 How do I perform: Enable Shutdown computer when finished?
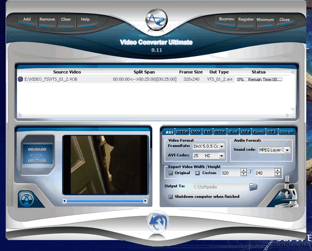tap(171, 197)
